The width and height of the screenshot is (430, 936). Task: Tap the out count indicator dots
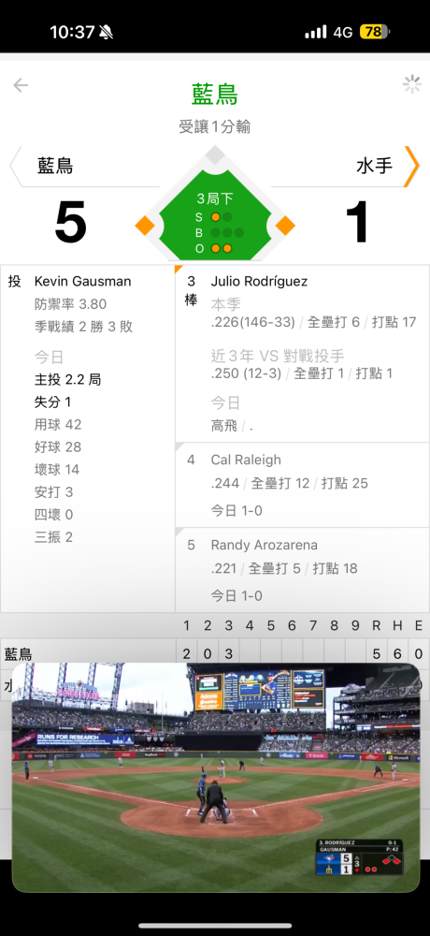coord(222,248)
